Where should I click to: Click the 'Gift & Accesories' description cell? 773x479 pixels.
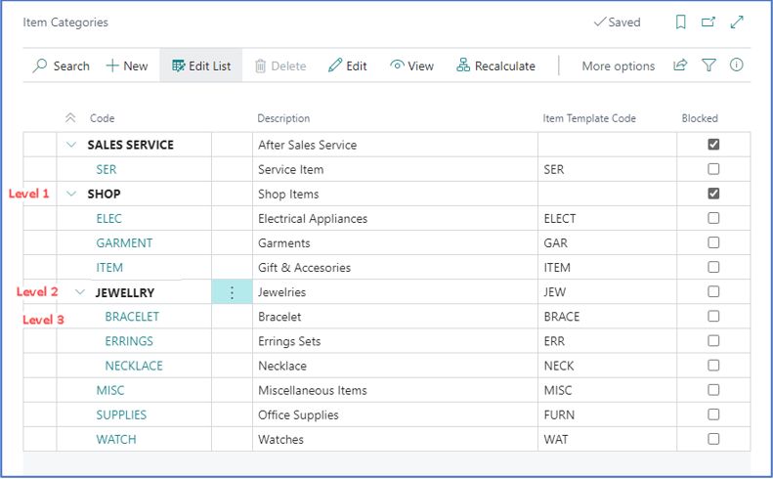tap(395, 268)
